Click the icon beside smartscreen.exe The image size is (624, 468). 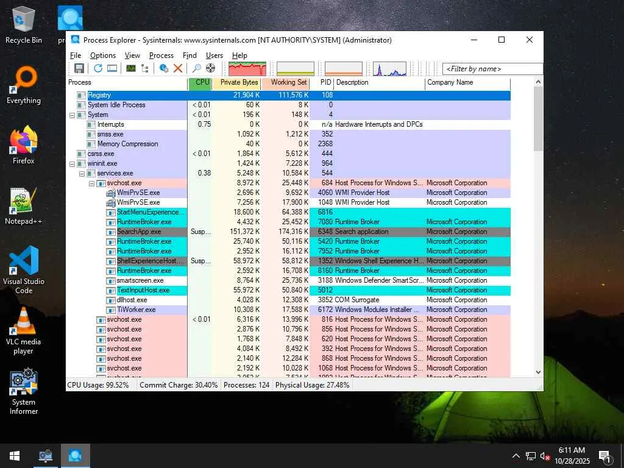pyautogui.click(x=111, y=280)
